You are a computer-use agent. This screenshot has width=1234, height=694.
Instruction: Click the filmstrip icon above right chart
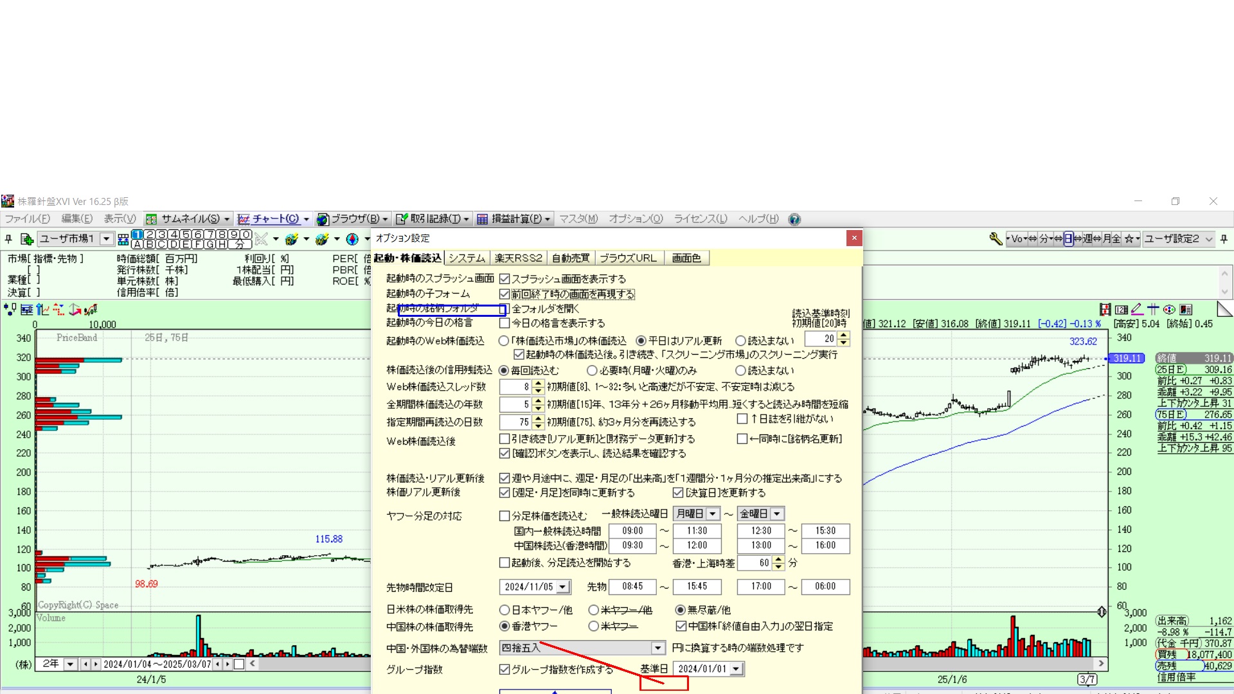[x=1105, y=310]
